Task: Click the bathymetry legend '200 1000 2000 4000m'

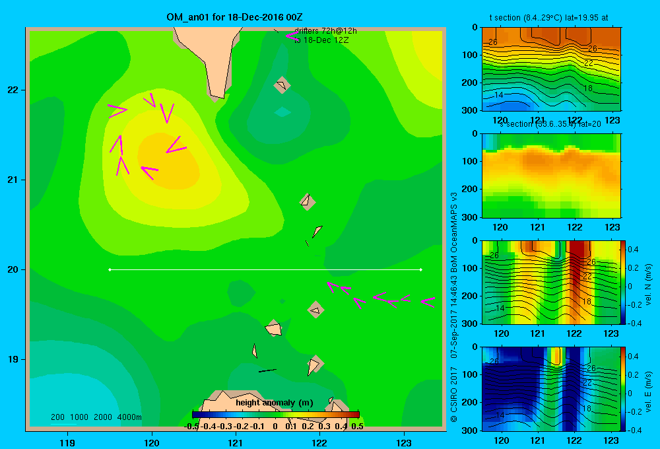Action: (96, 417)
